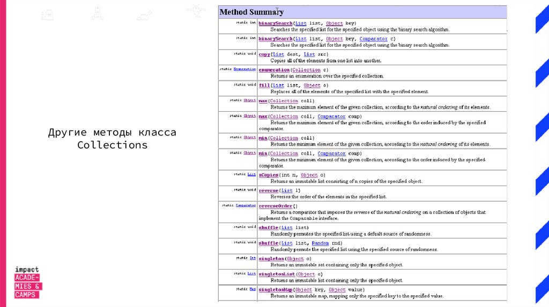Open binarySearch(List list, Object key) method link

tap(276, 23)
